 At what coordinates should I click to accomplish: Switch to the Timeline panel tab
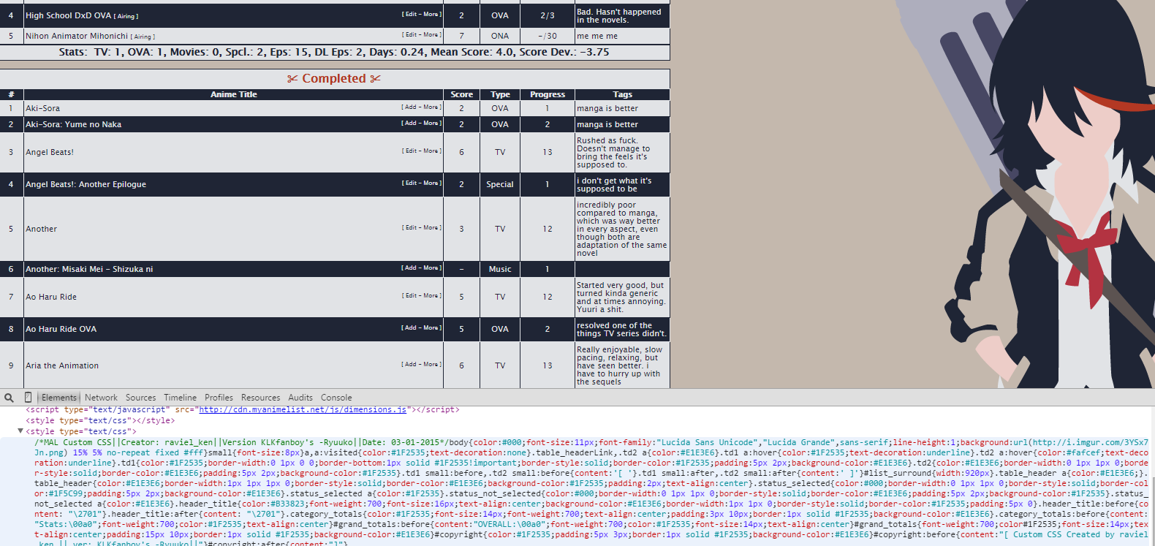(180, 398)
